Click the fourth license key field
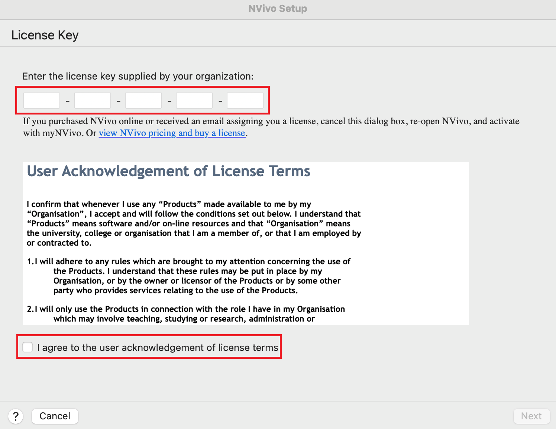The width and height of the screenshot is (556, 429). 194,100
